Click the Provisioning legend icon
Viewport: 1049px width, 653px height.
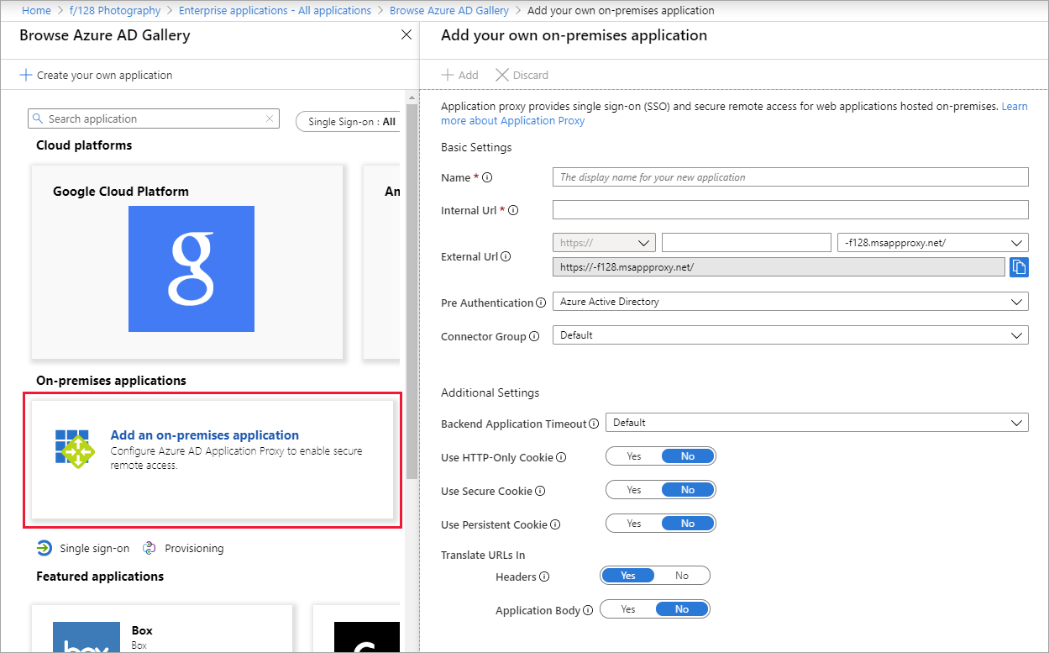coord(149,548)
